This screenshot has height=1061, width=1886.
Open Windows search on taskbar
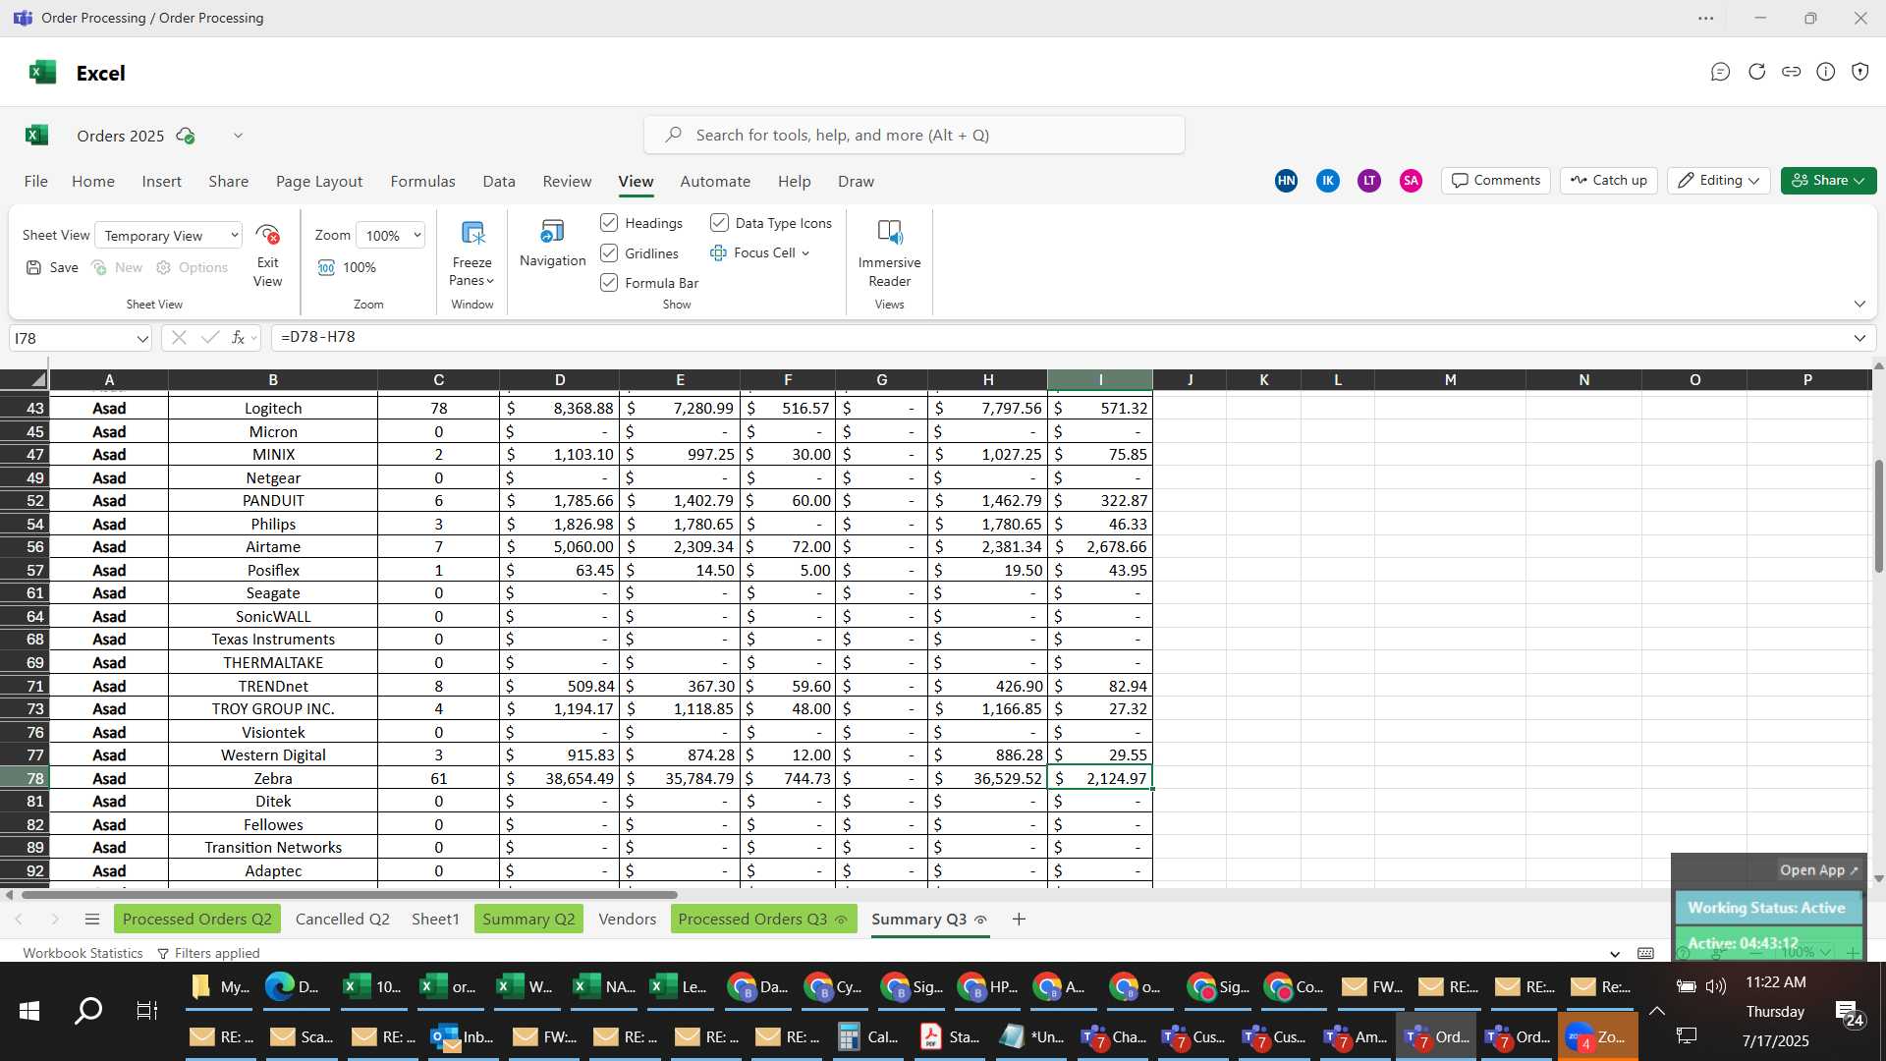pyautogui.click(x=88, y=1011)
